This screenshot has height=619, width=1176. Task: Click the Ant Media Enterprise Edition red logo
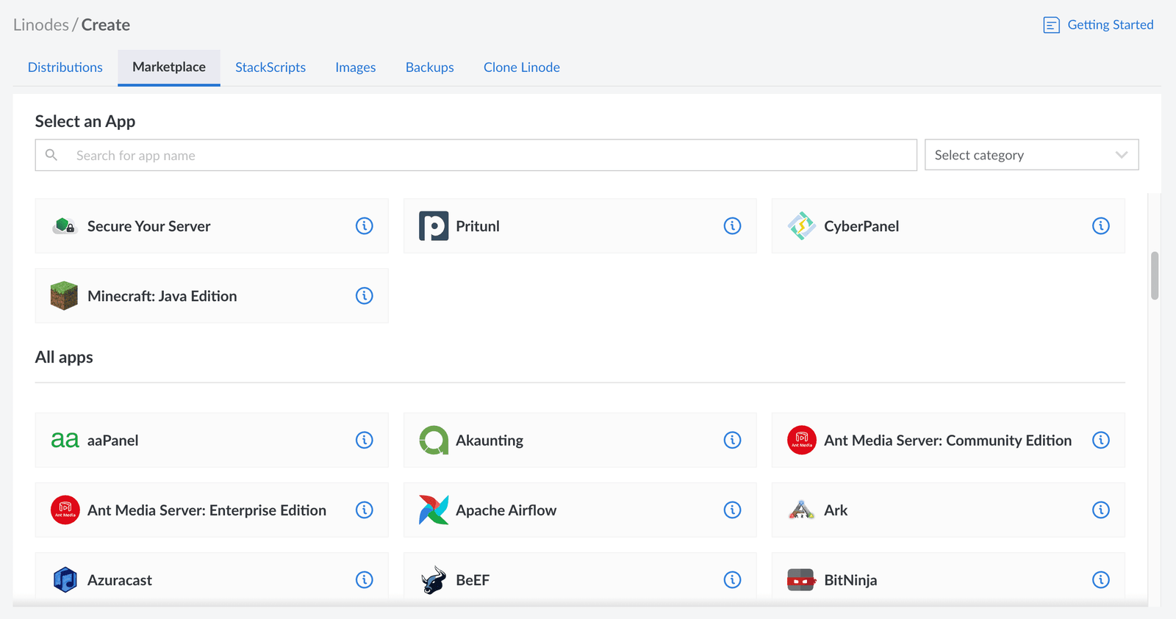pyautogui.click(x=65, y=510)
